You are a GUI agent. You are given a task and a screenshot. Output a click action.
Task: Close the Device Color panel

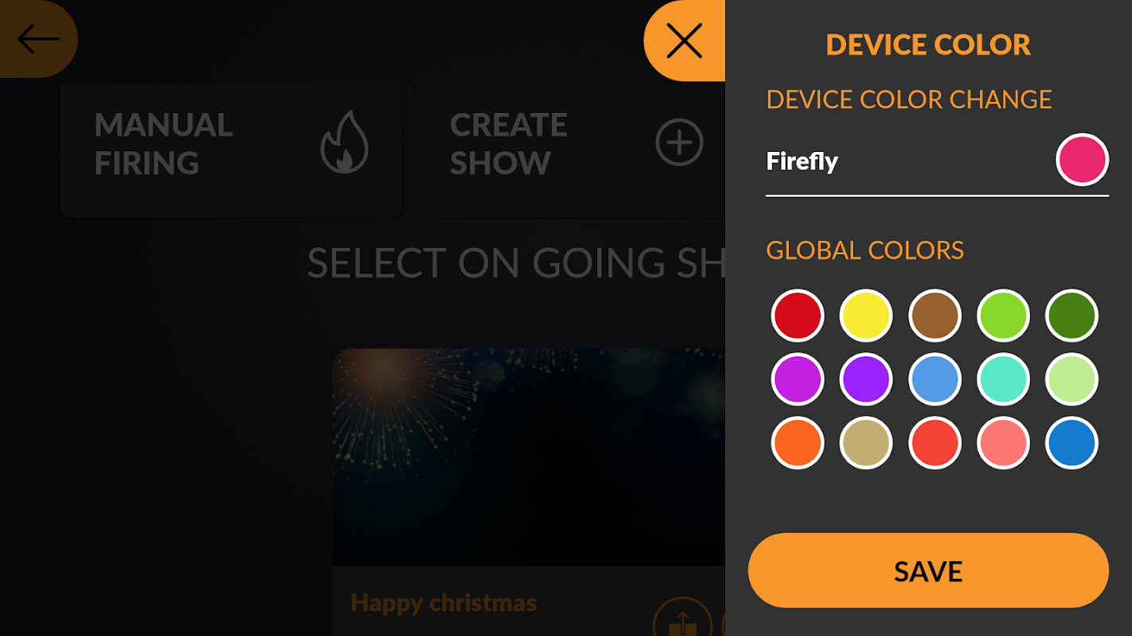(x=684, y=41)
